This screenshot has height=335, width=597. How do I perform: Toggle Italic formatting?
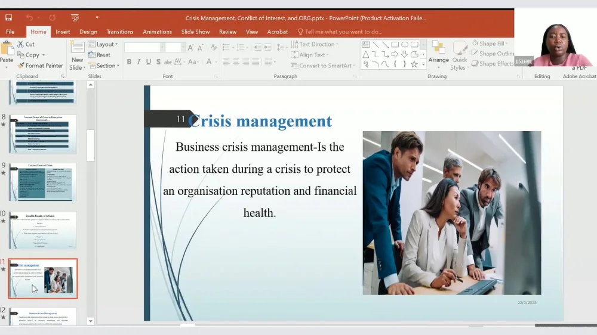pos(139,61)
